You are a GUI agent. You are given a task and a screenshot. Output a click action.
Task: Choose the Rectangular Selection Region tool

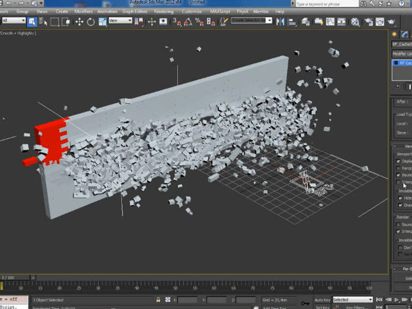(x=54, y=21)
